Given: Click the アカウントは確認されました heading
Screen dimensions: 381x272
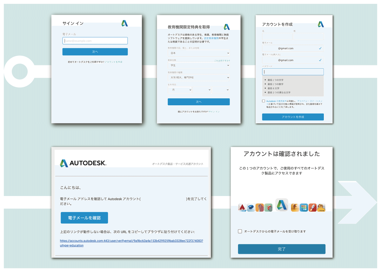Looking at the screenshot, I should [x=282, y=154].
